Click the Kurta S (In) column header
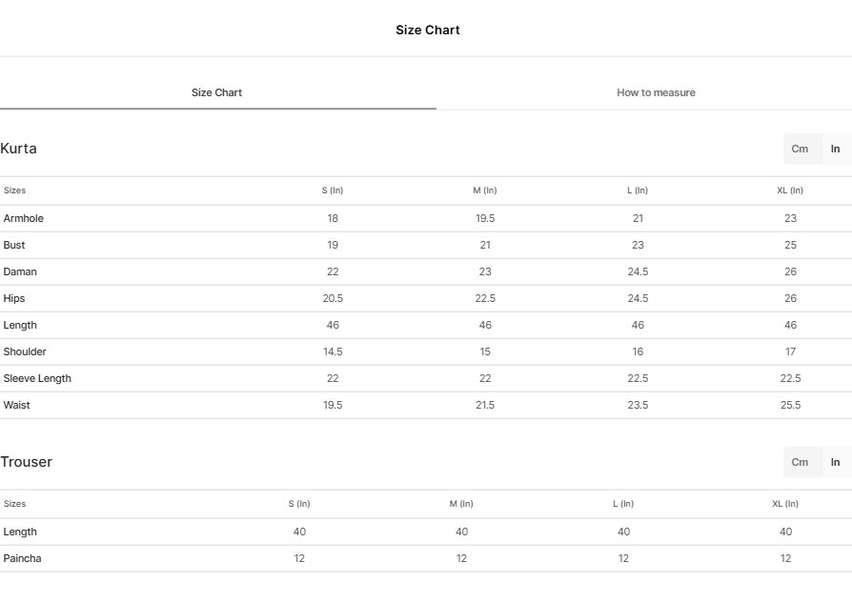 coord(333,191)
